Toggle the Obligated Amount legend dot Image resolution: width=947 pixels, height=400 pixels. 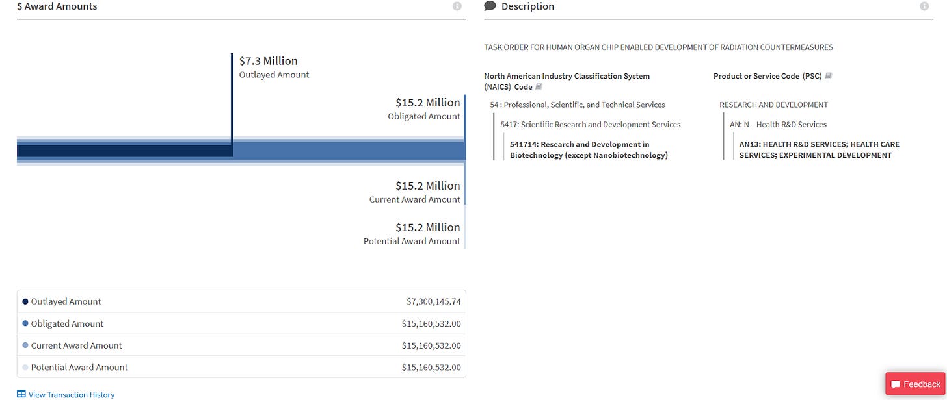(x=24, y=323)
